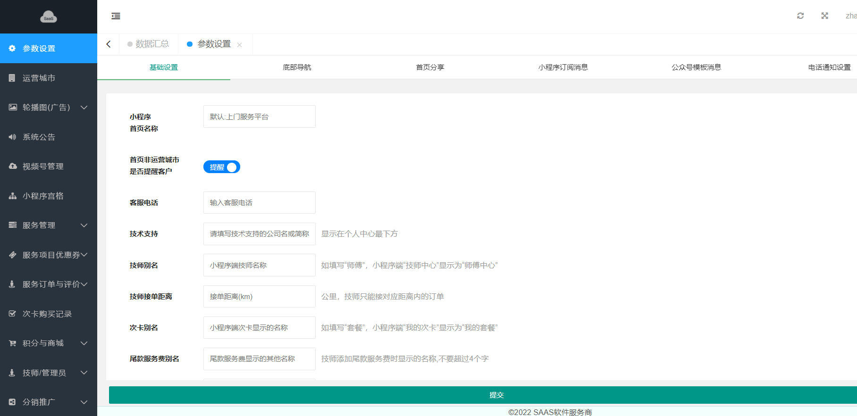Click the hint 公里，技师只能接对应距离内的订单

pyautogui.click(x=383, y=297)
